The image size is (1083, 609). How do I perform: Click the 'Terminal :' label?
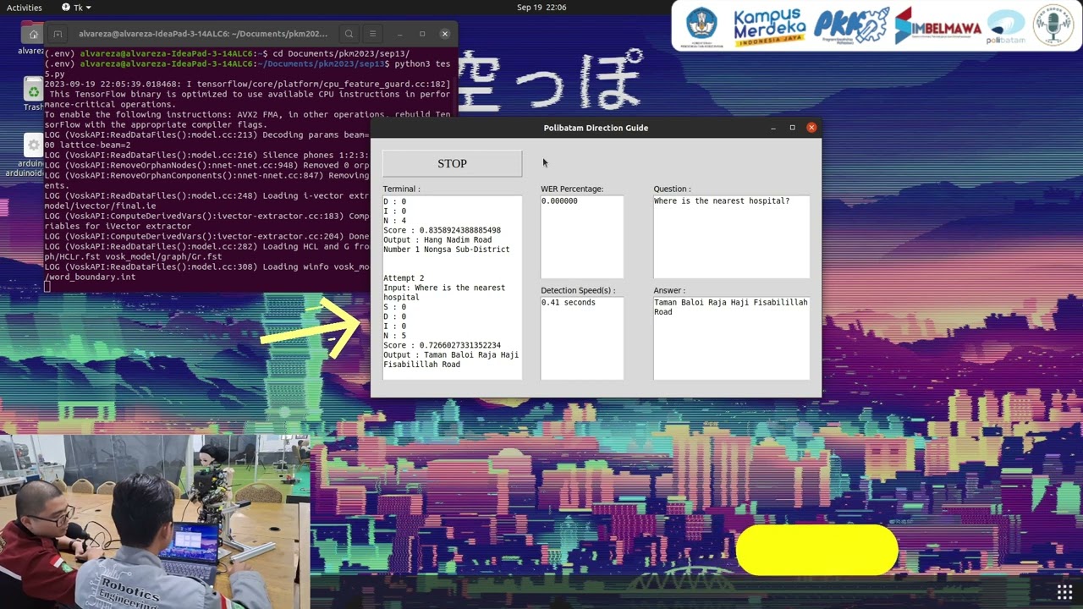coord(401,189)
